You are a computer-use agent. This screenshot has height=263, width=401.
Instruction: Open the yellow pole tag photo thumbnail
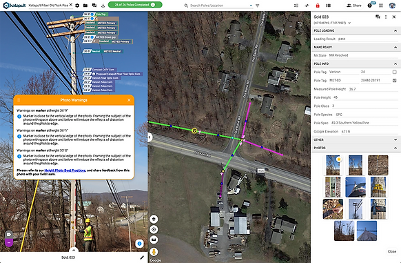point(378,187)
